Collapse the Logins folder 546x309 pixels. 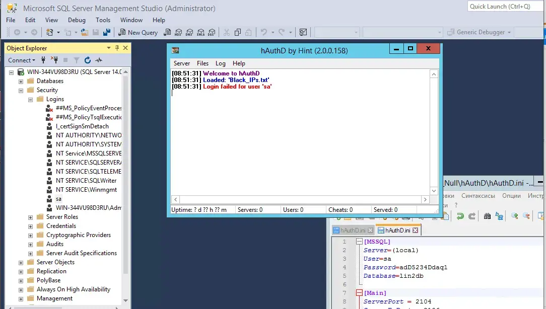click(30, 100)
